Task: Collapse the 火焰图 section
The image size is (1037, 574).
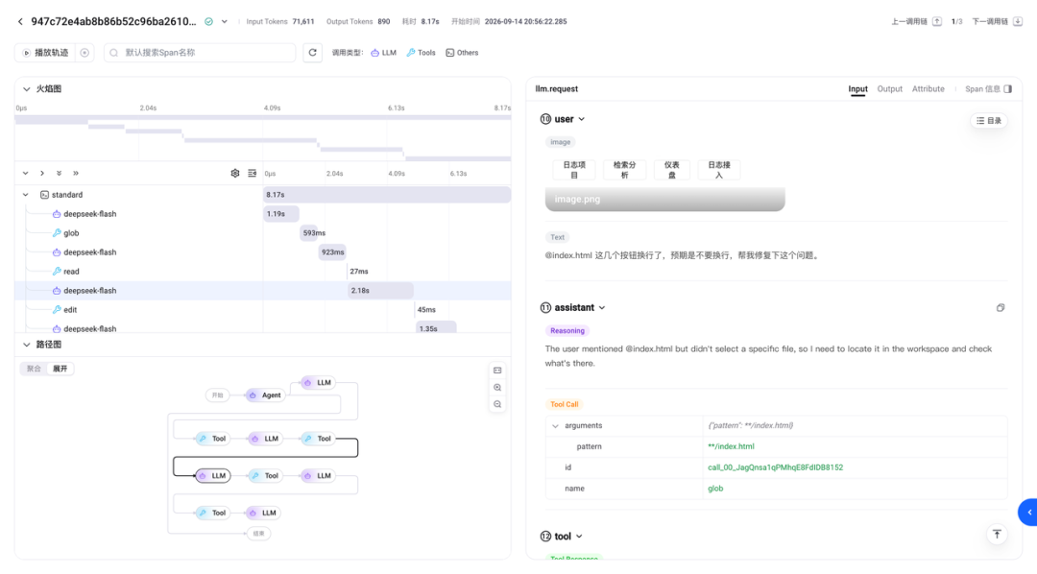Action: [27, 88]
